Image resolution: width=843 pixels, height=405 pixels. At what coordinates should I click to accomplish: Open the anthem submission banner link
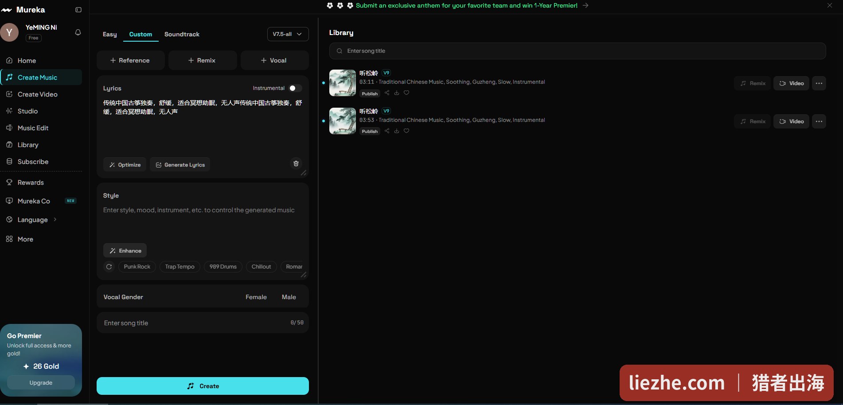pyautogui.click(x=466, y=5)
